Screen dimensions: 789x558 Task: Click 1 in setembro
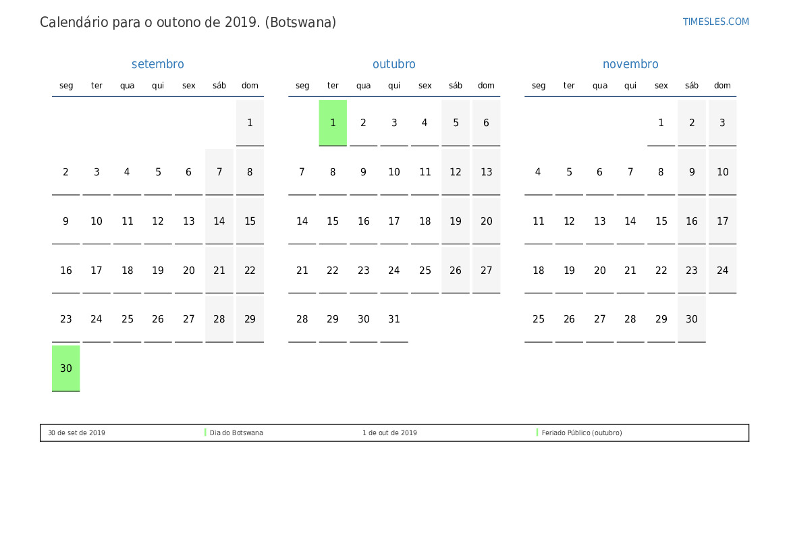point(250,123)
